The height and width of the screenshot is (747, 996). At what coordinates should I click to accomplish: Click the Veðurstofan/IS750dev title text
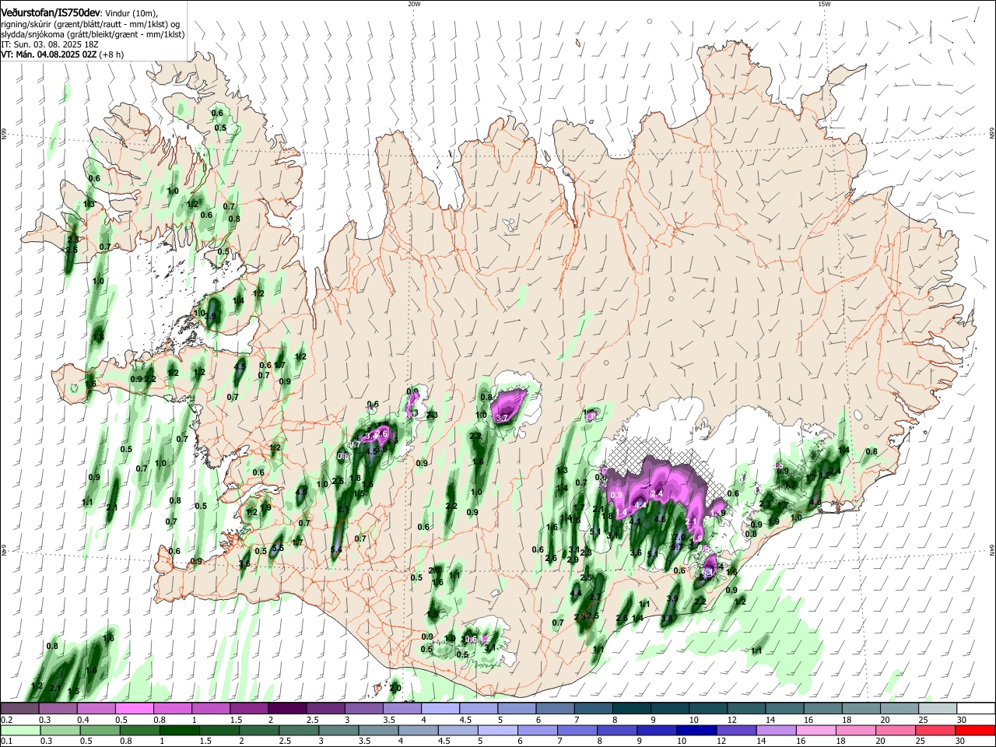point(51,12)
